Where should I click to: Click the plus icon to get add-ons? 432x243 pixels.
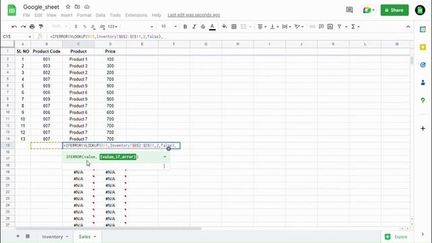(423, 128)
